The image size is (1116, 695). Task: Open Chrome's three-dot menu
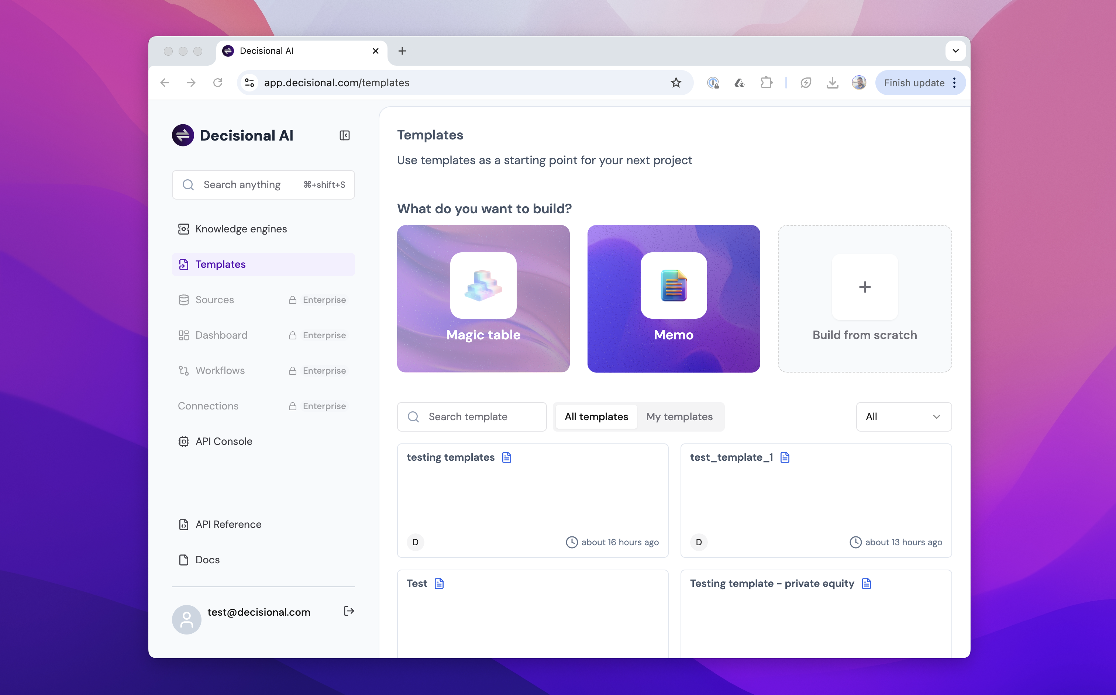pos(955,83)
